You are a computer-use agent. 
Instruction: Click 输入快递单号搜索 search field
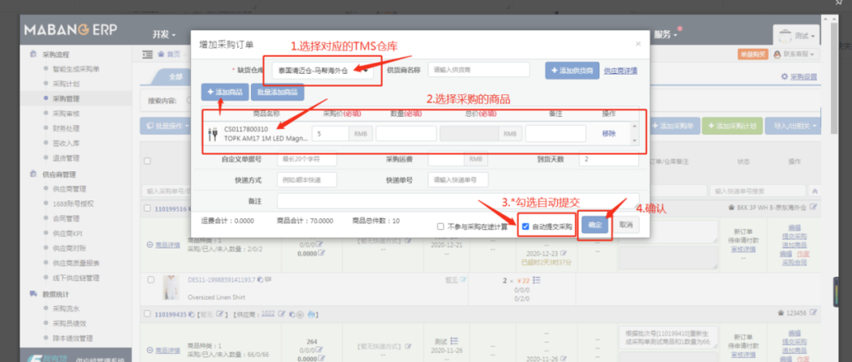[x=758, y=191]
